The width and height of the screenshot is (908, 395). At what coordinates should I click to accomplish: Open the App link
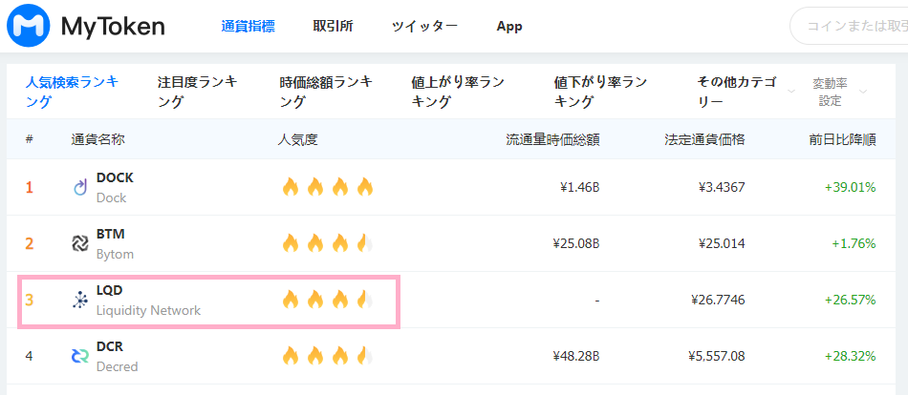pyautogui.click(x=509, y=27)
